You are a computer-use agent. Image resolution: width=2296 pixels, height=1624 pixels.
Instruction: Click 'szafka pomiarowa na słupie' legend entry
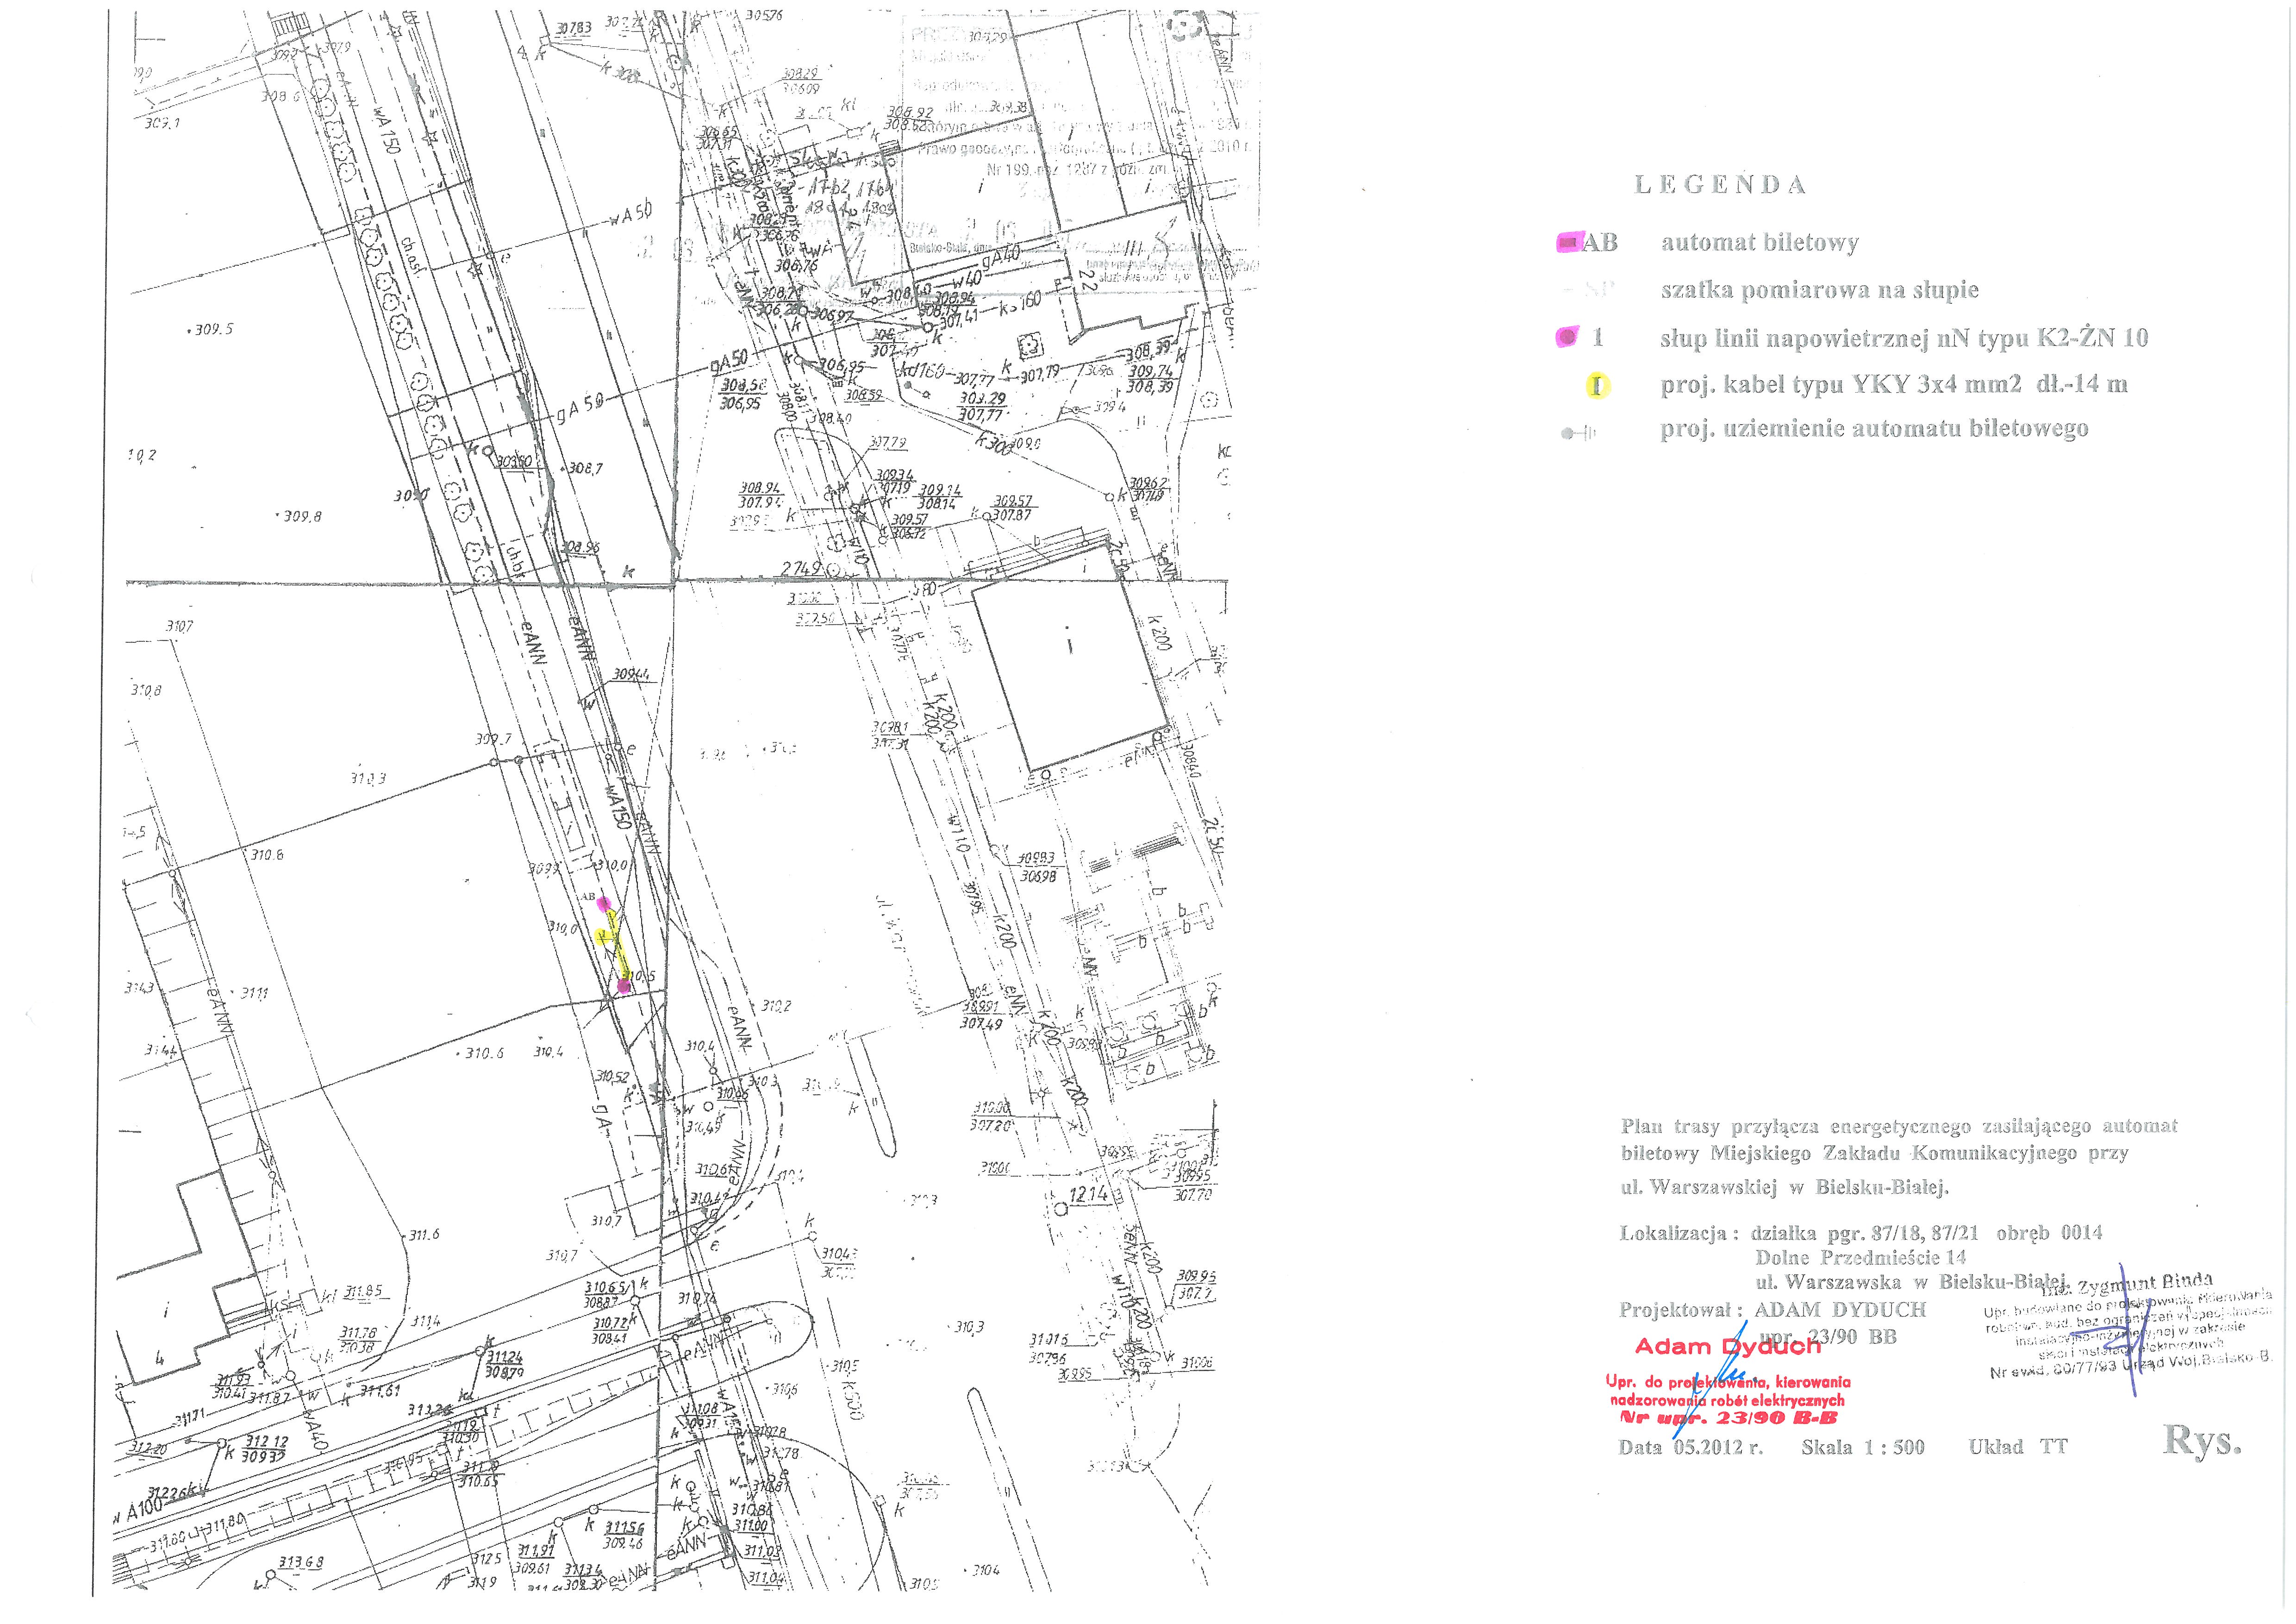(x=1820, y=290)
